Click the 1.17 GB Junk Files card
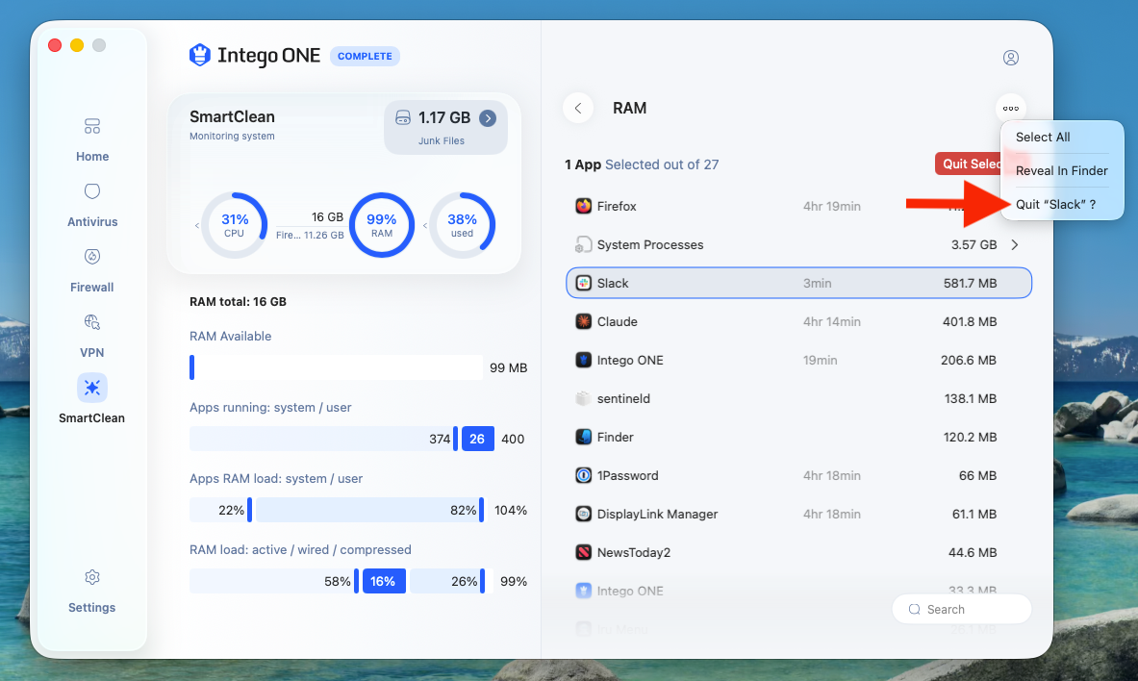Viewport: 1138px width, 681px height. [x=445, y=127]
